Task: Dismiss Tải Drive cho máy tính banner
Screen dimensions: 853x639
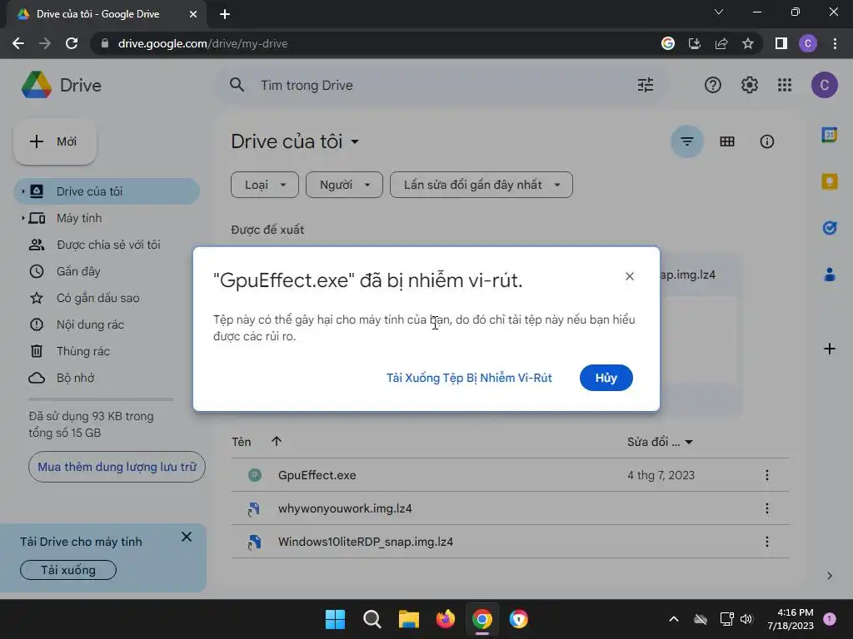Action: click(x=187, y=537)
